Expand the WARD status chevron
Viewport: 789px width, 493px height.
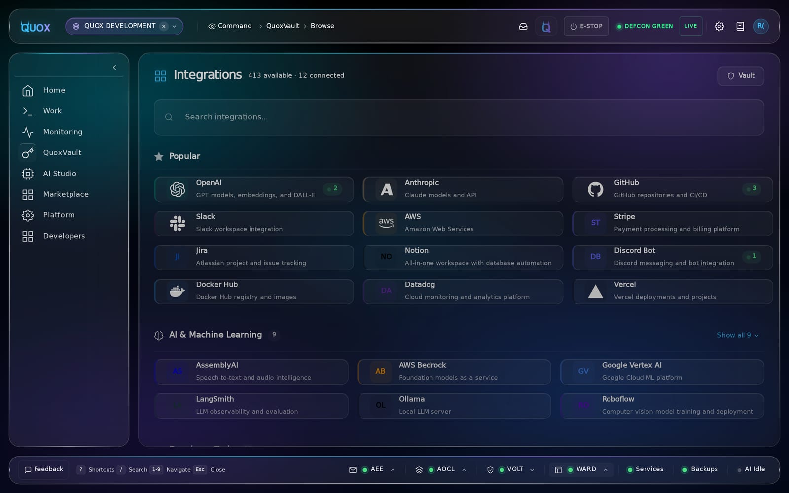(605, 470)
